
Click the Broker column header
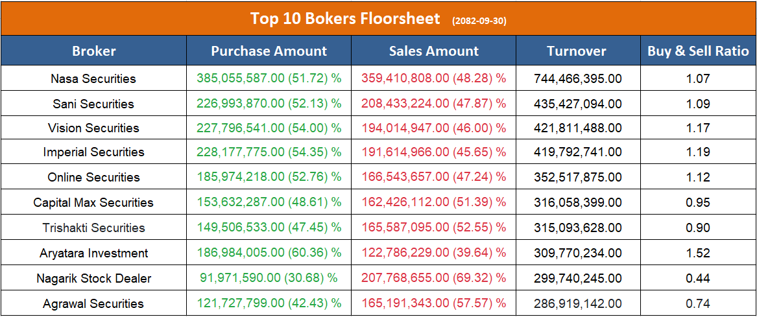[x=94, y=51]
